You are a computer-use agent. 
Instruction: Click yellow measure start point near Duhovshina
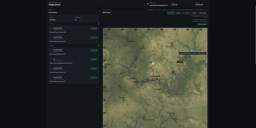click(x=166, y=55)
